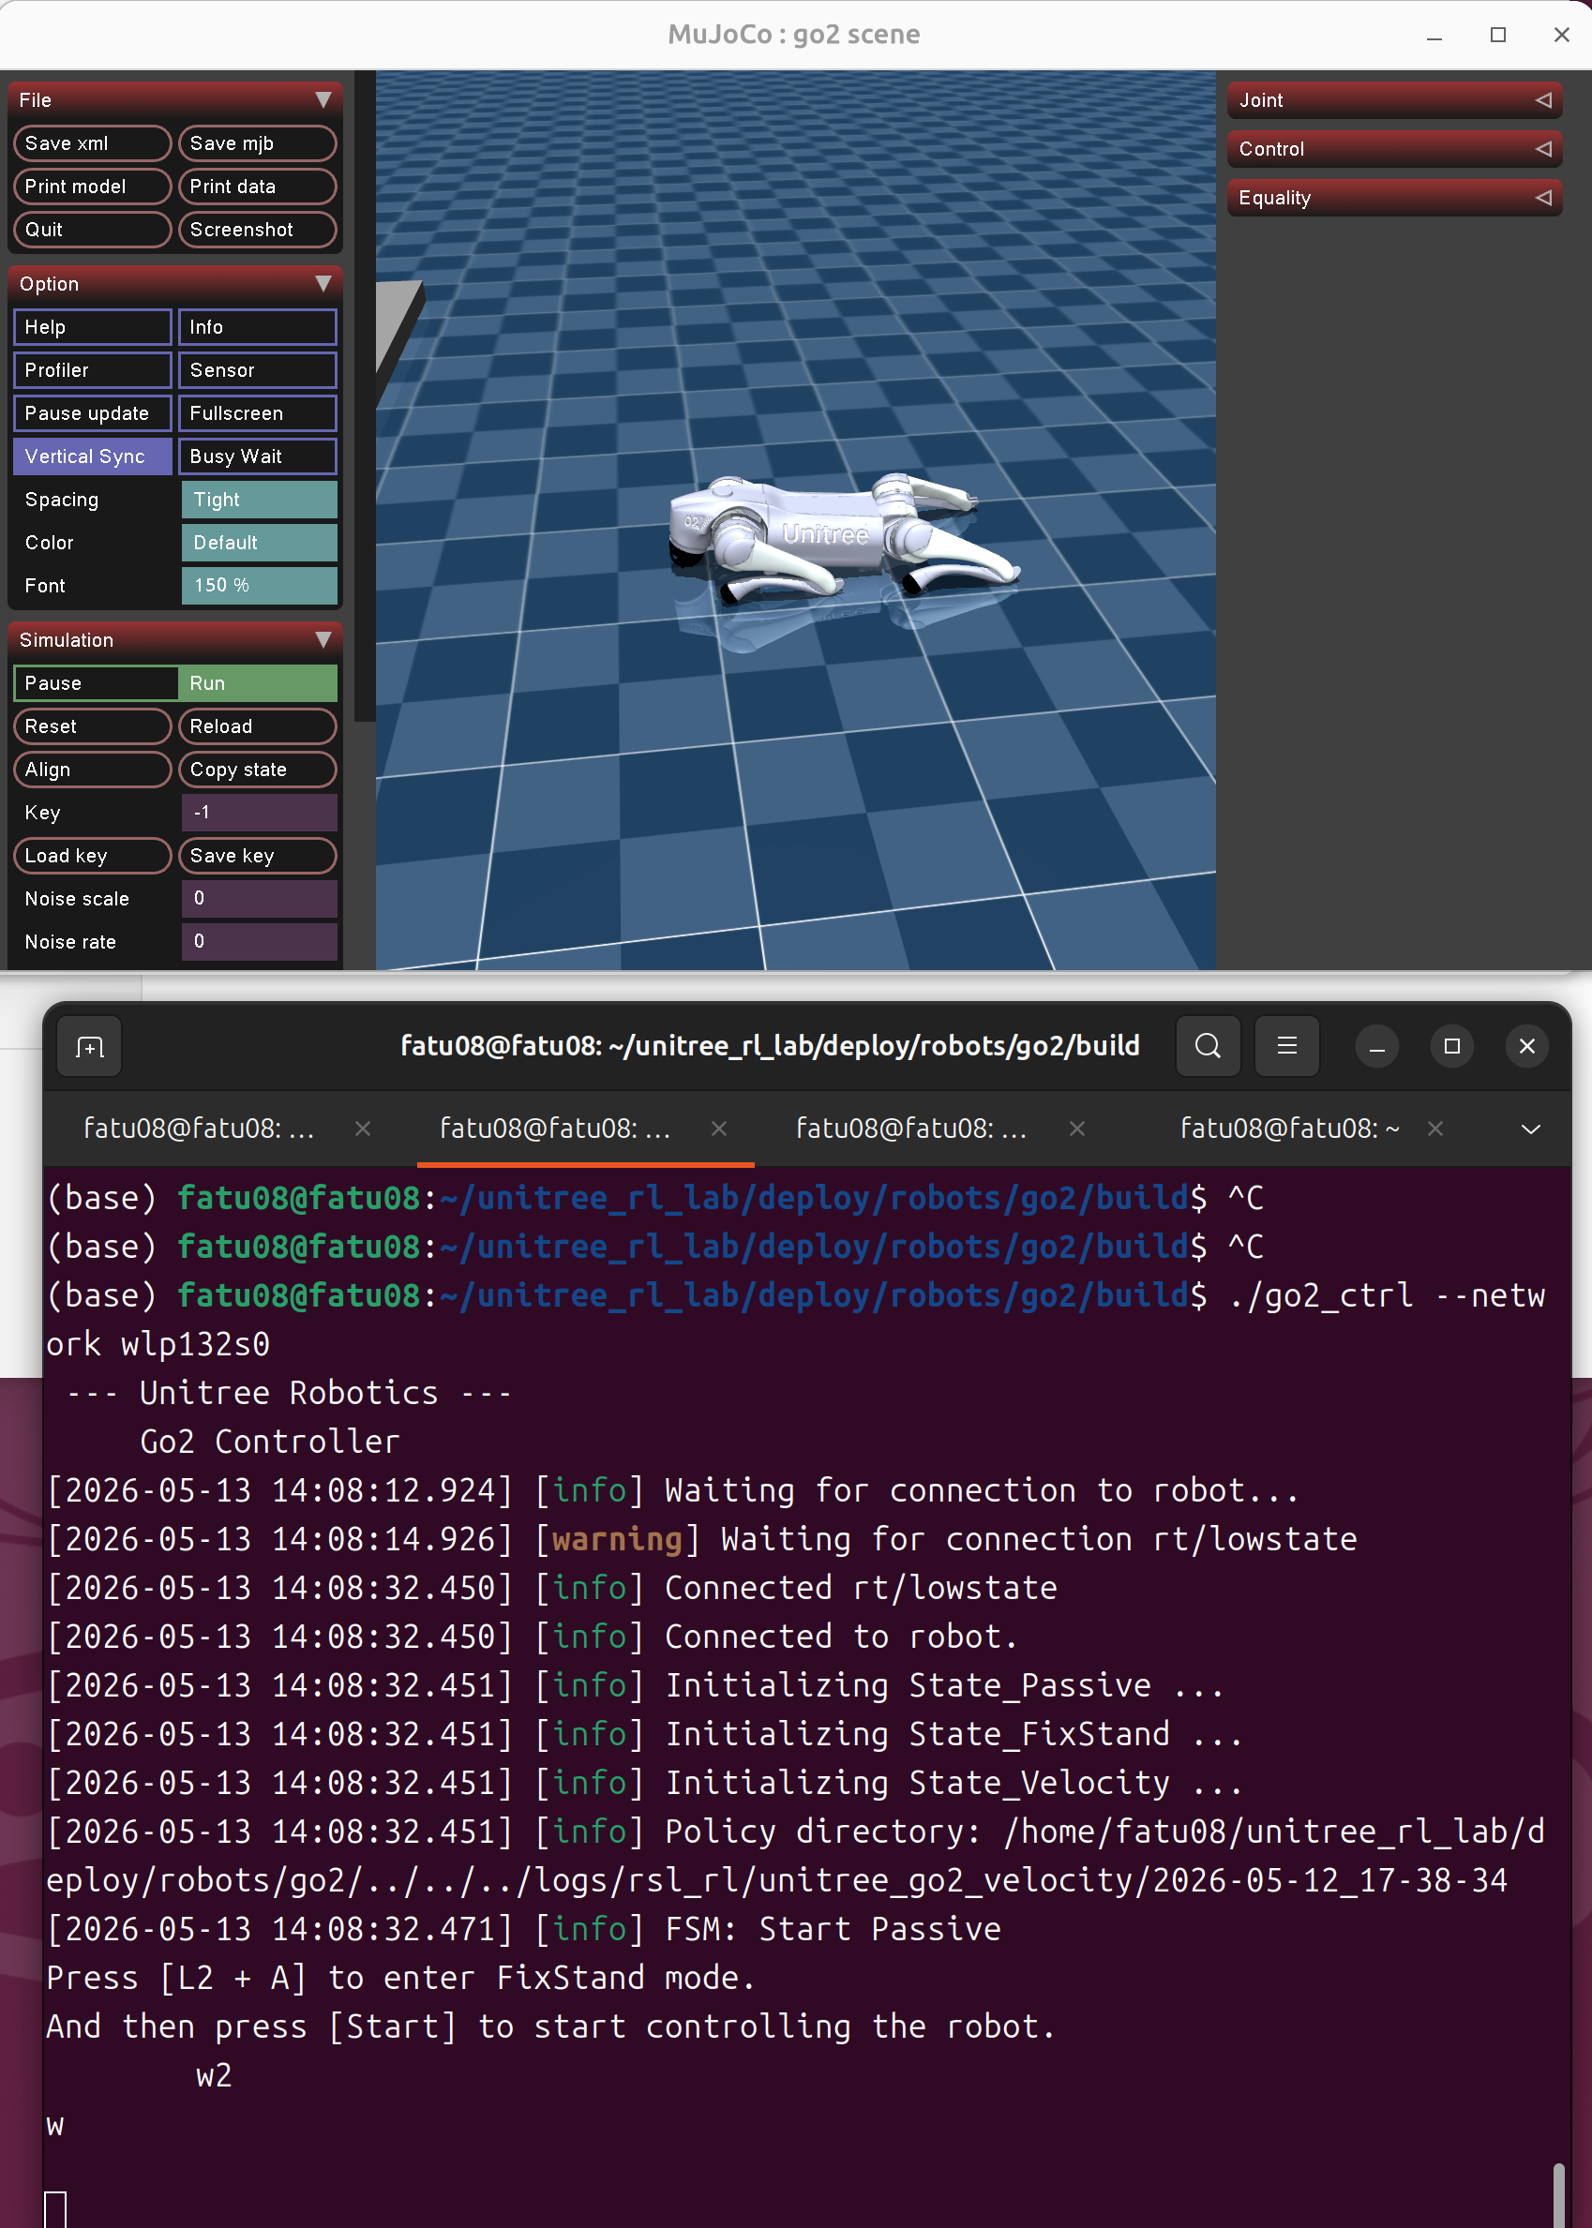The image size is (1592, 2228).
Task: Click Print data button
Action: [x=257, y=187]
